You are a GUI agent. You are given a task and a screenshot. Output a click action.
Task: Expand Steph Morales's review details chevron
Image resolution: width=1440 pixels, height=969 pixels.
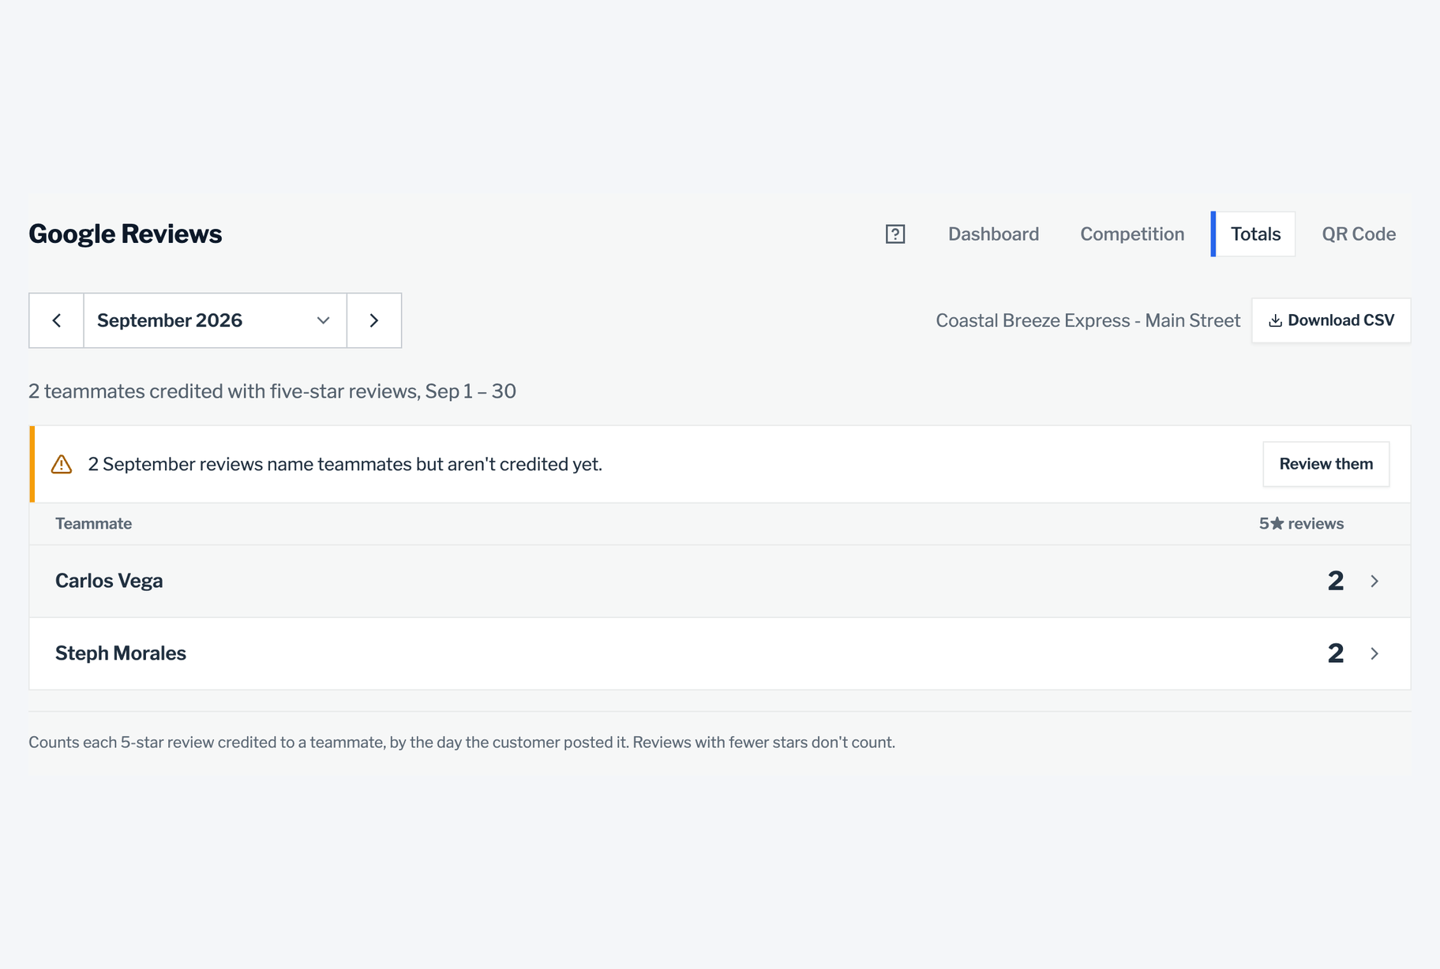tap(1374, 653)
